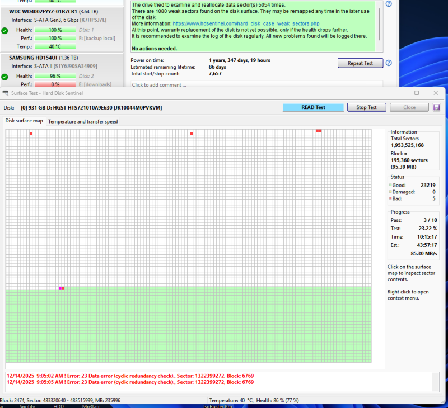Click the Total start/stop count 7,657
Screen dimensions: 448x408
215,74
